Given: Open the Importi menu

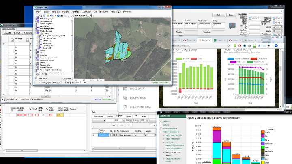Looking at the screenshot, I should tap(66, 12).
